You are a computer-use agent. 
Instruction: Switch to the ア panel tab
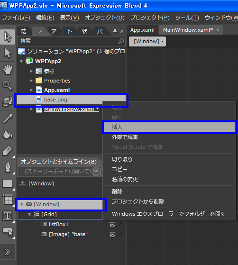pos(54,31)
